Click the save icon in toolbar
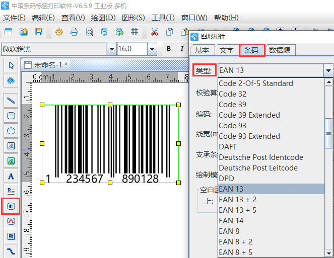 (39, 32)
